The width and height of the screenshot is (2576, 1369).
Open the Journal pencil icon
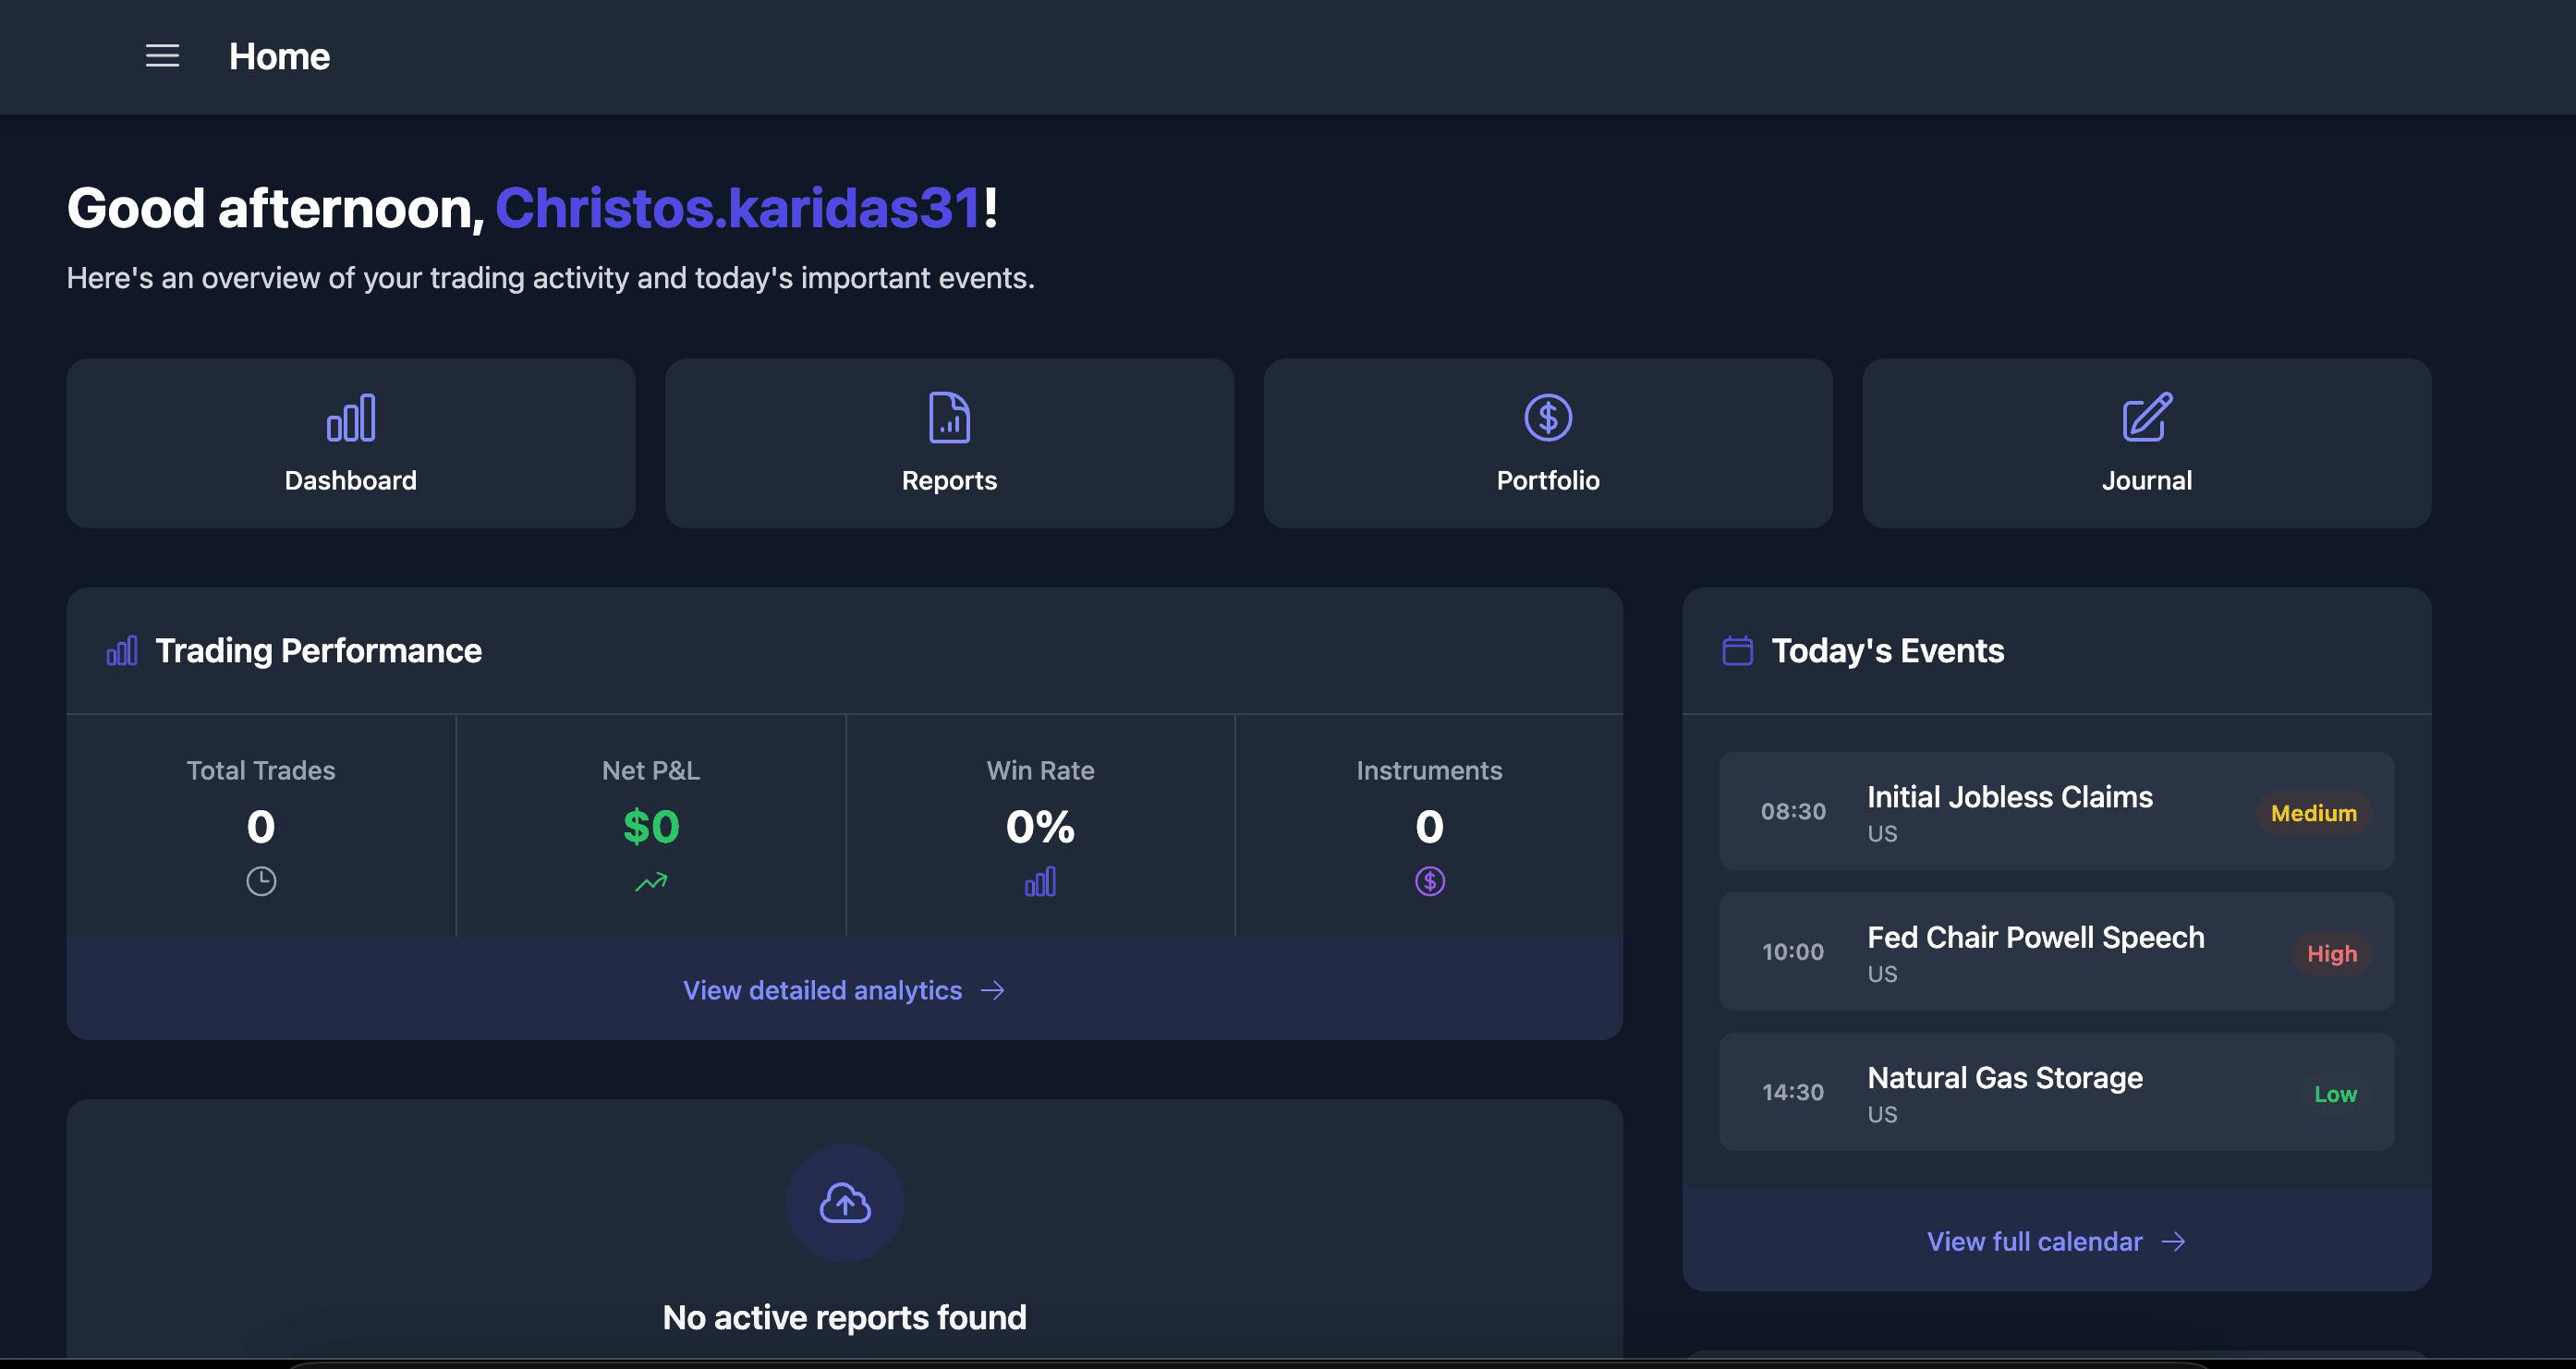pos(2146,418)
